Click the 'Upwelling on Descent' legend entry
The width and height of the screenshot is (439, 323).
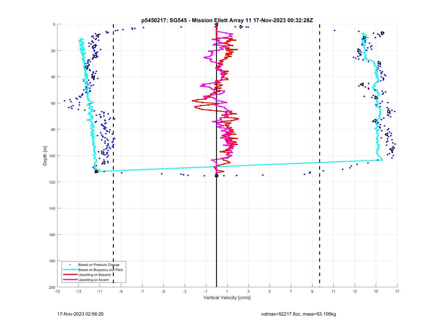click(x=94, y=274)
